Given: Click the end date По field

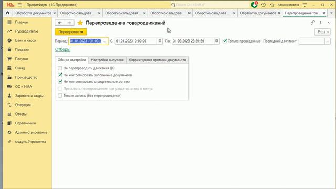Looking at the screenshot, I should [193, 41].
